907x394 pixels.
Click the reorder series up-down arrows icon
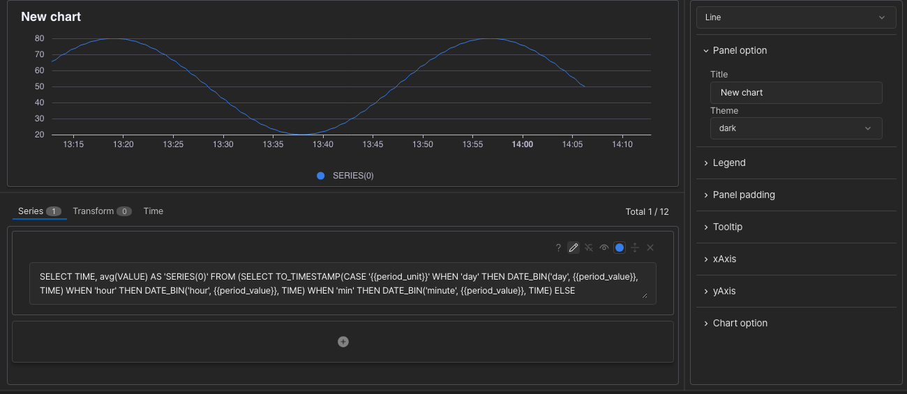[635, 248]
